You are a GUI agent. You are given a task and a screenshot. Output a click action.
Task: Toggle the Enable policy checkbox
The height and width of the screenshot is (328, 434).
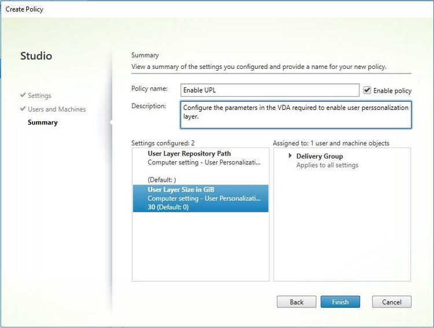367,90
